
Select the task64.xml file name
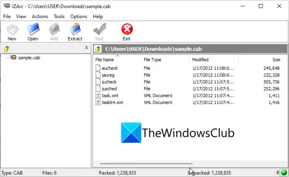point(112,102)
